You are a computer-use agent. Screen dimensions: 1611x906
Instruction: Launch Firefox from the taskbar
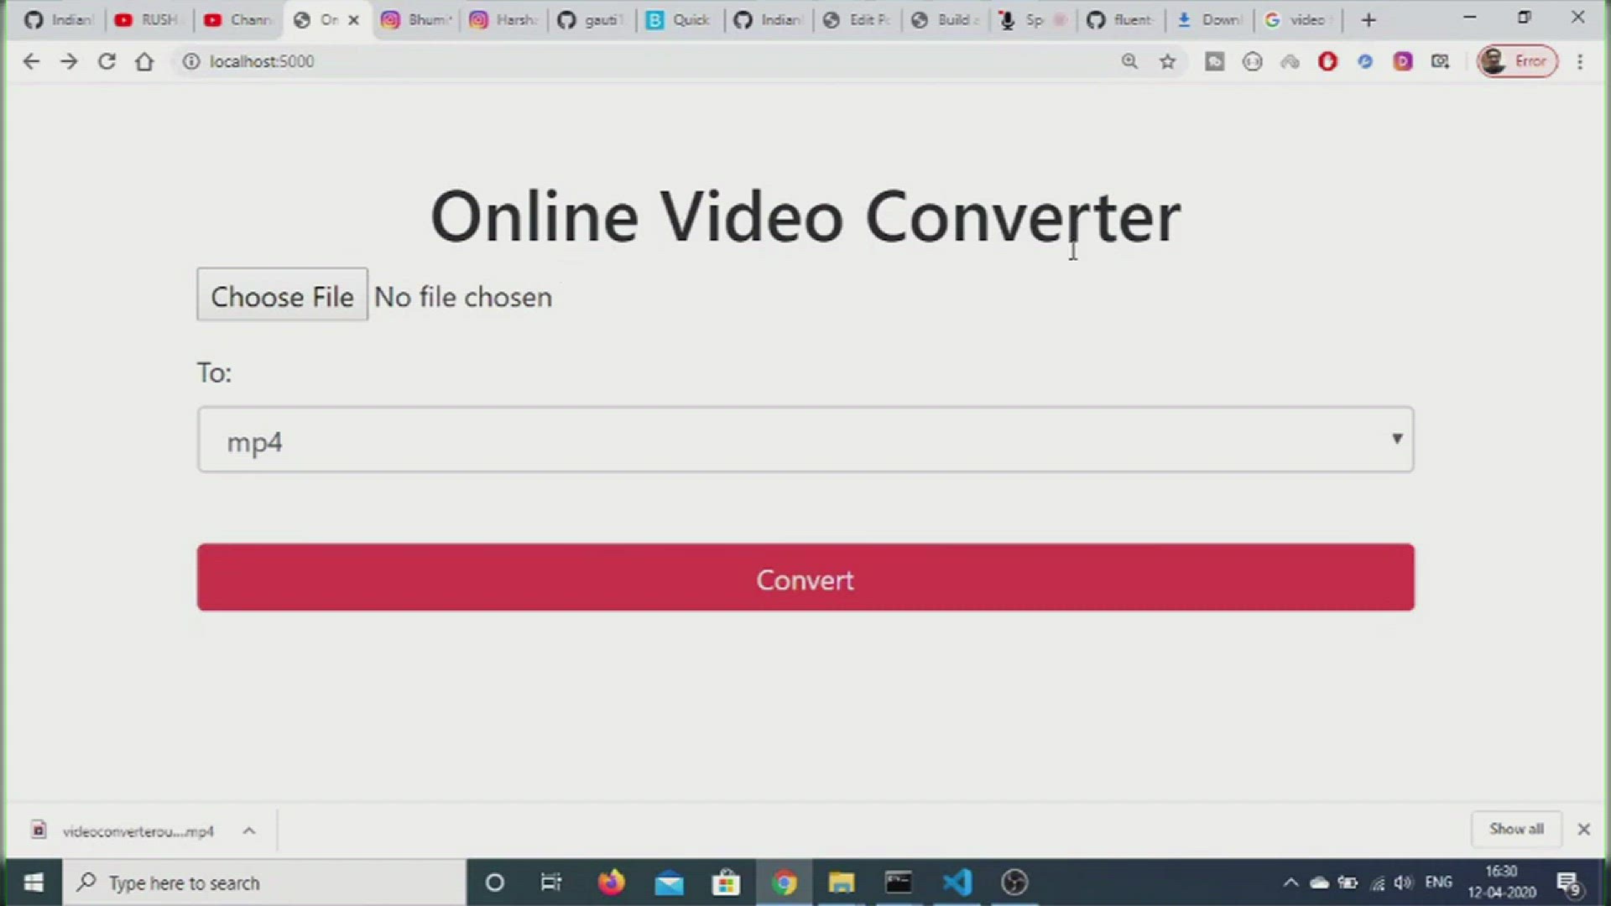coord(611,883)
